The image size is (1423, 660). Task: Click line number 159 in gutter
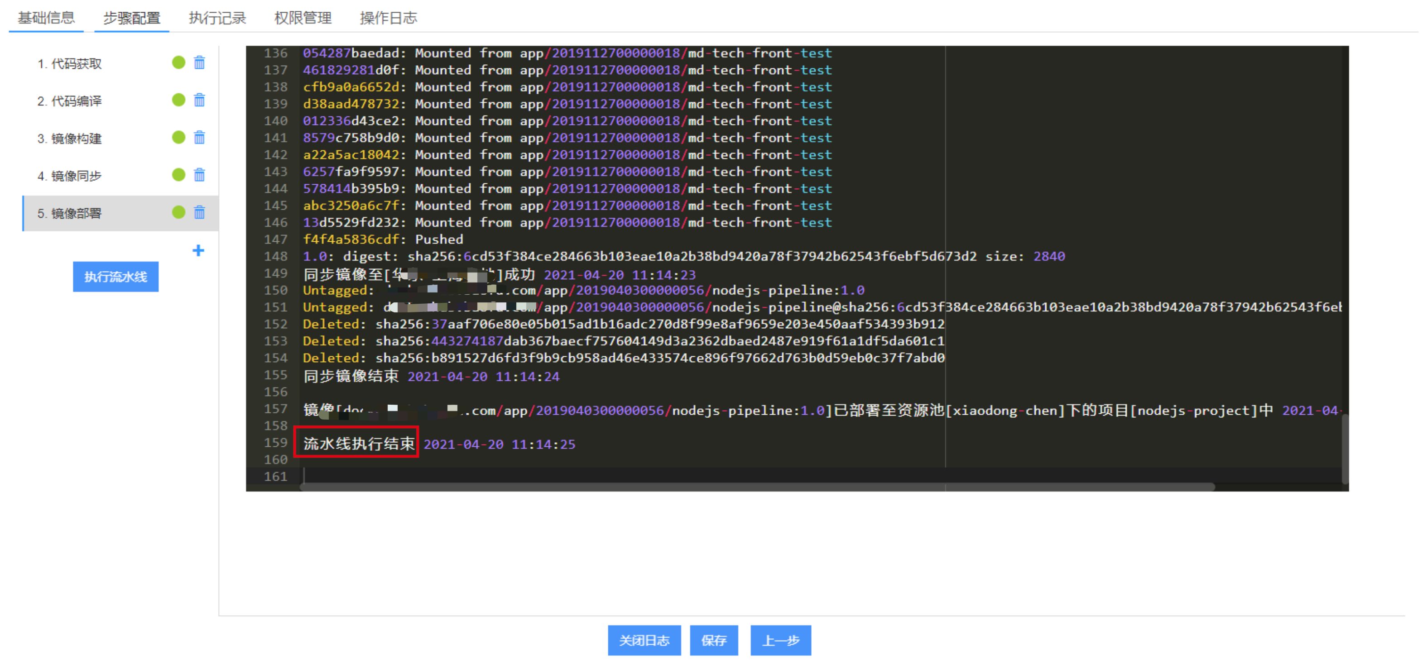click(x=275, y=443)
